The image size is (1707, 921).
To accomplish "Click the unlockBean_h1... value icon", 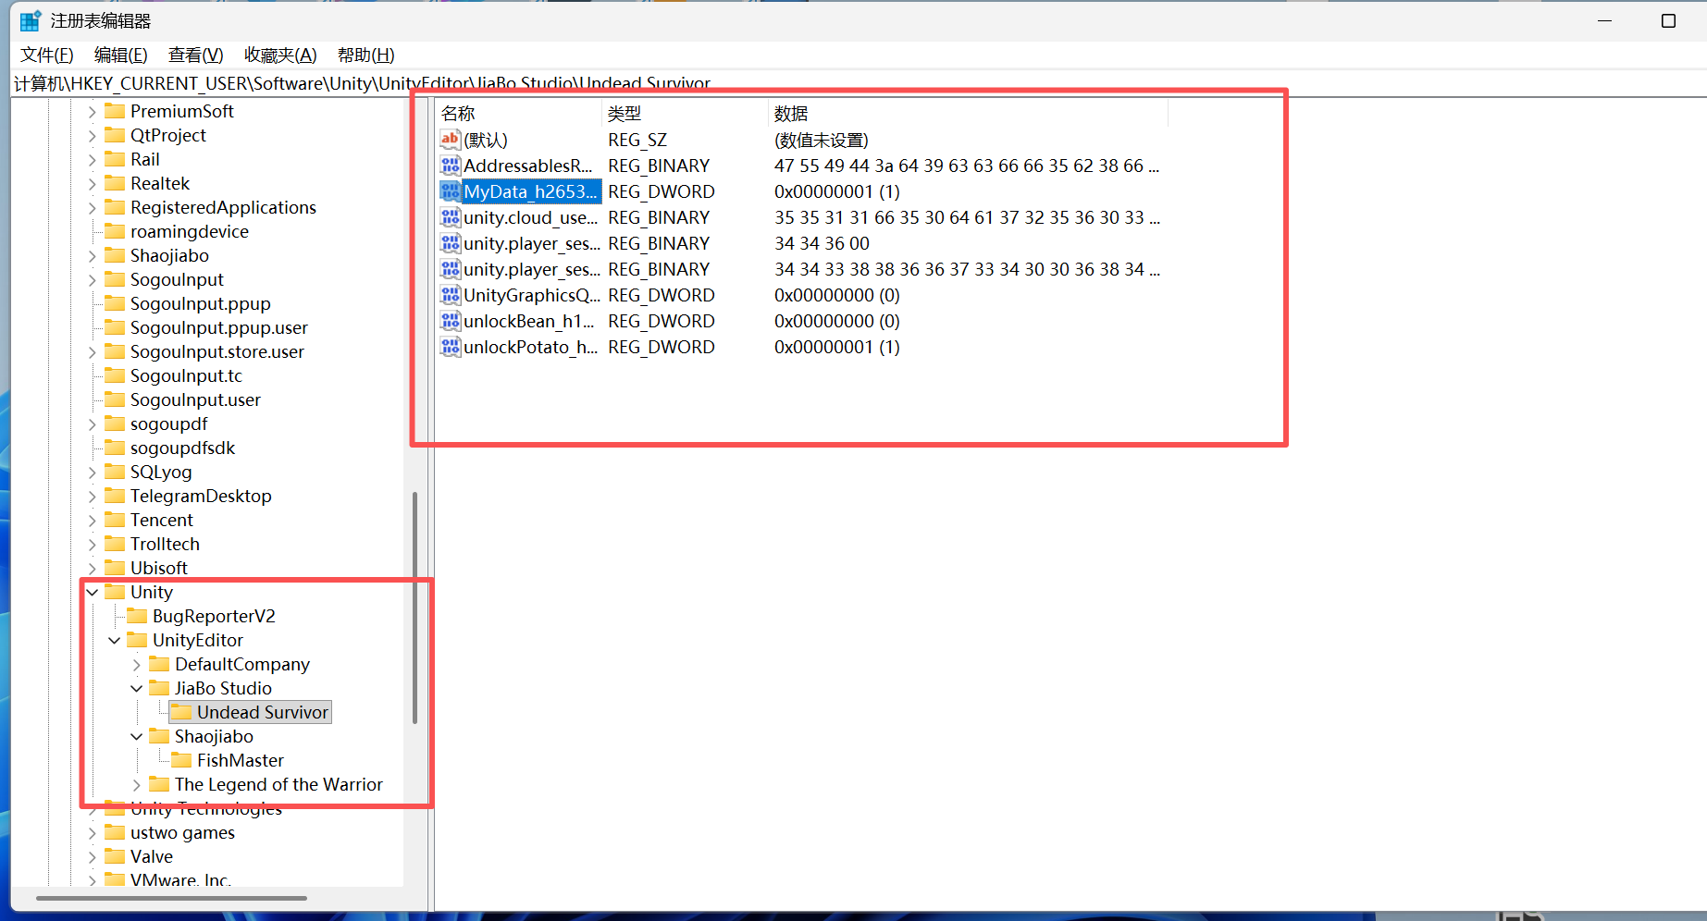I will (x=451, y=321).
